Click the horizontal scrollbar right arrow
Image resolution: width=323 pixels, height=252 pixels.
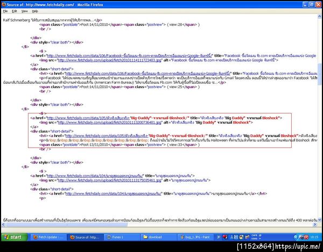click(x=315, y=225)
